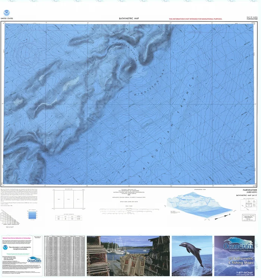Click the descriptive notes paragraph below the map
261x278 pixels.
19,197
